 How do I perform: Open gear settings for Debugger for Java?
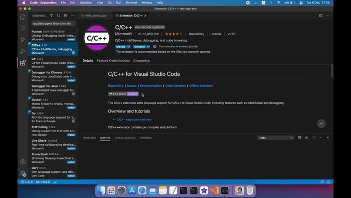pos(74,94)
